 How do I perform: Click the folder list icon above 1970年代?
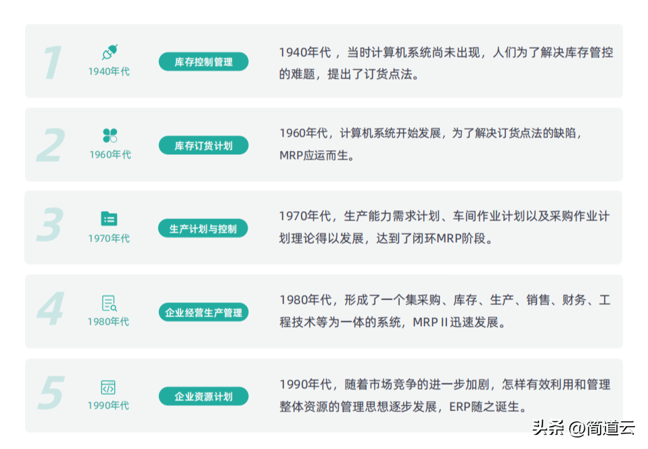[x=109, y=218]
